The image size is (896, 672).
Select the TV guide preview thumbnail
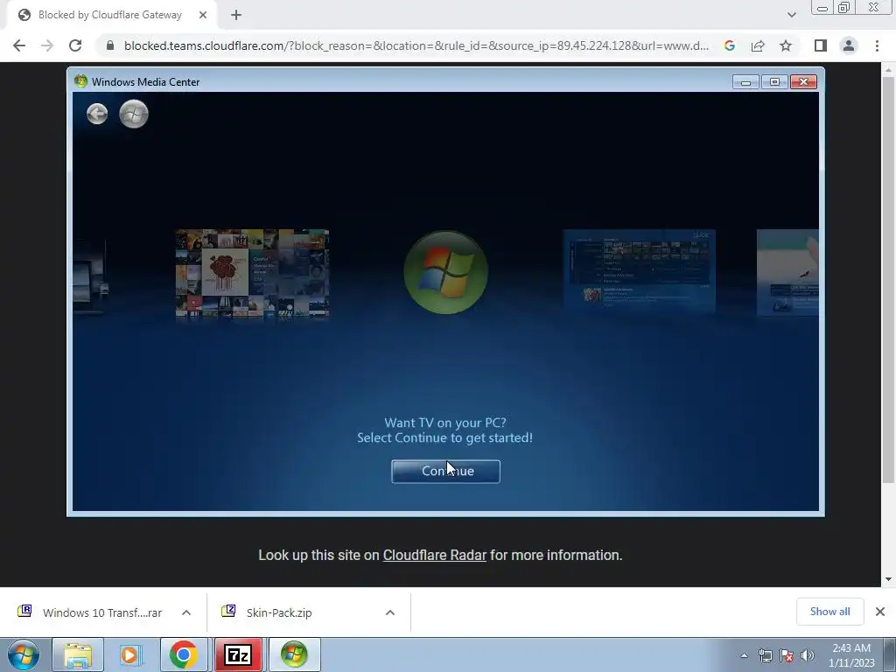(x=640, y=271)
